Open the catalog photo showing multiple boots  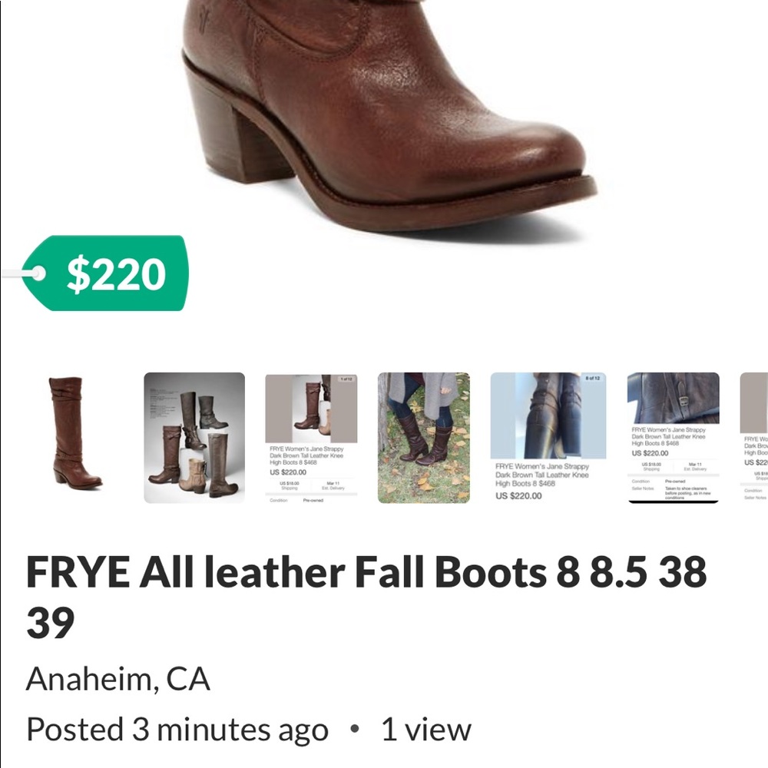click(x=193, y=438)
